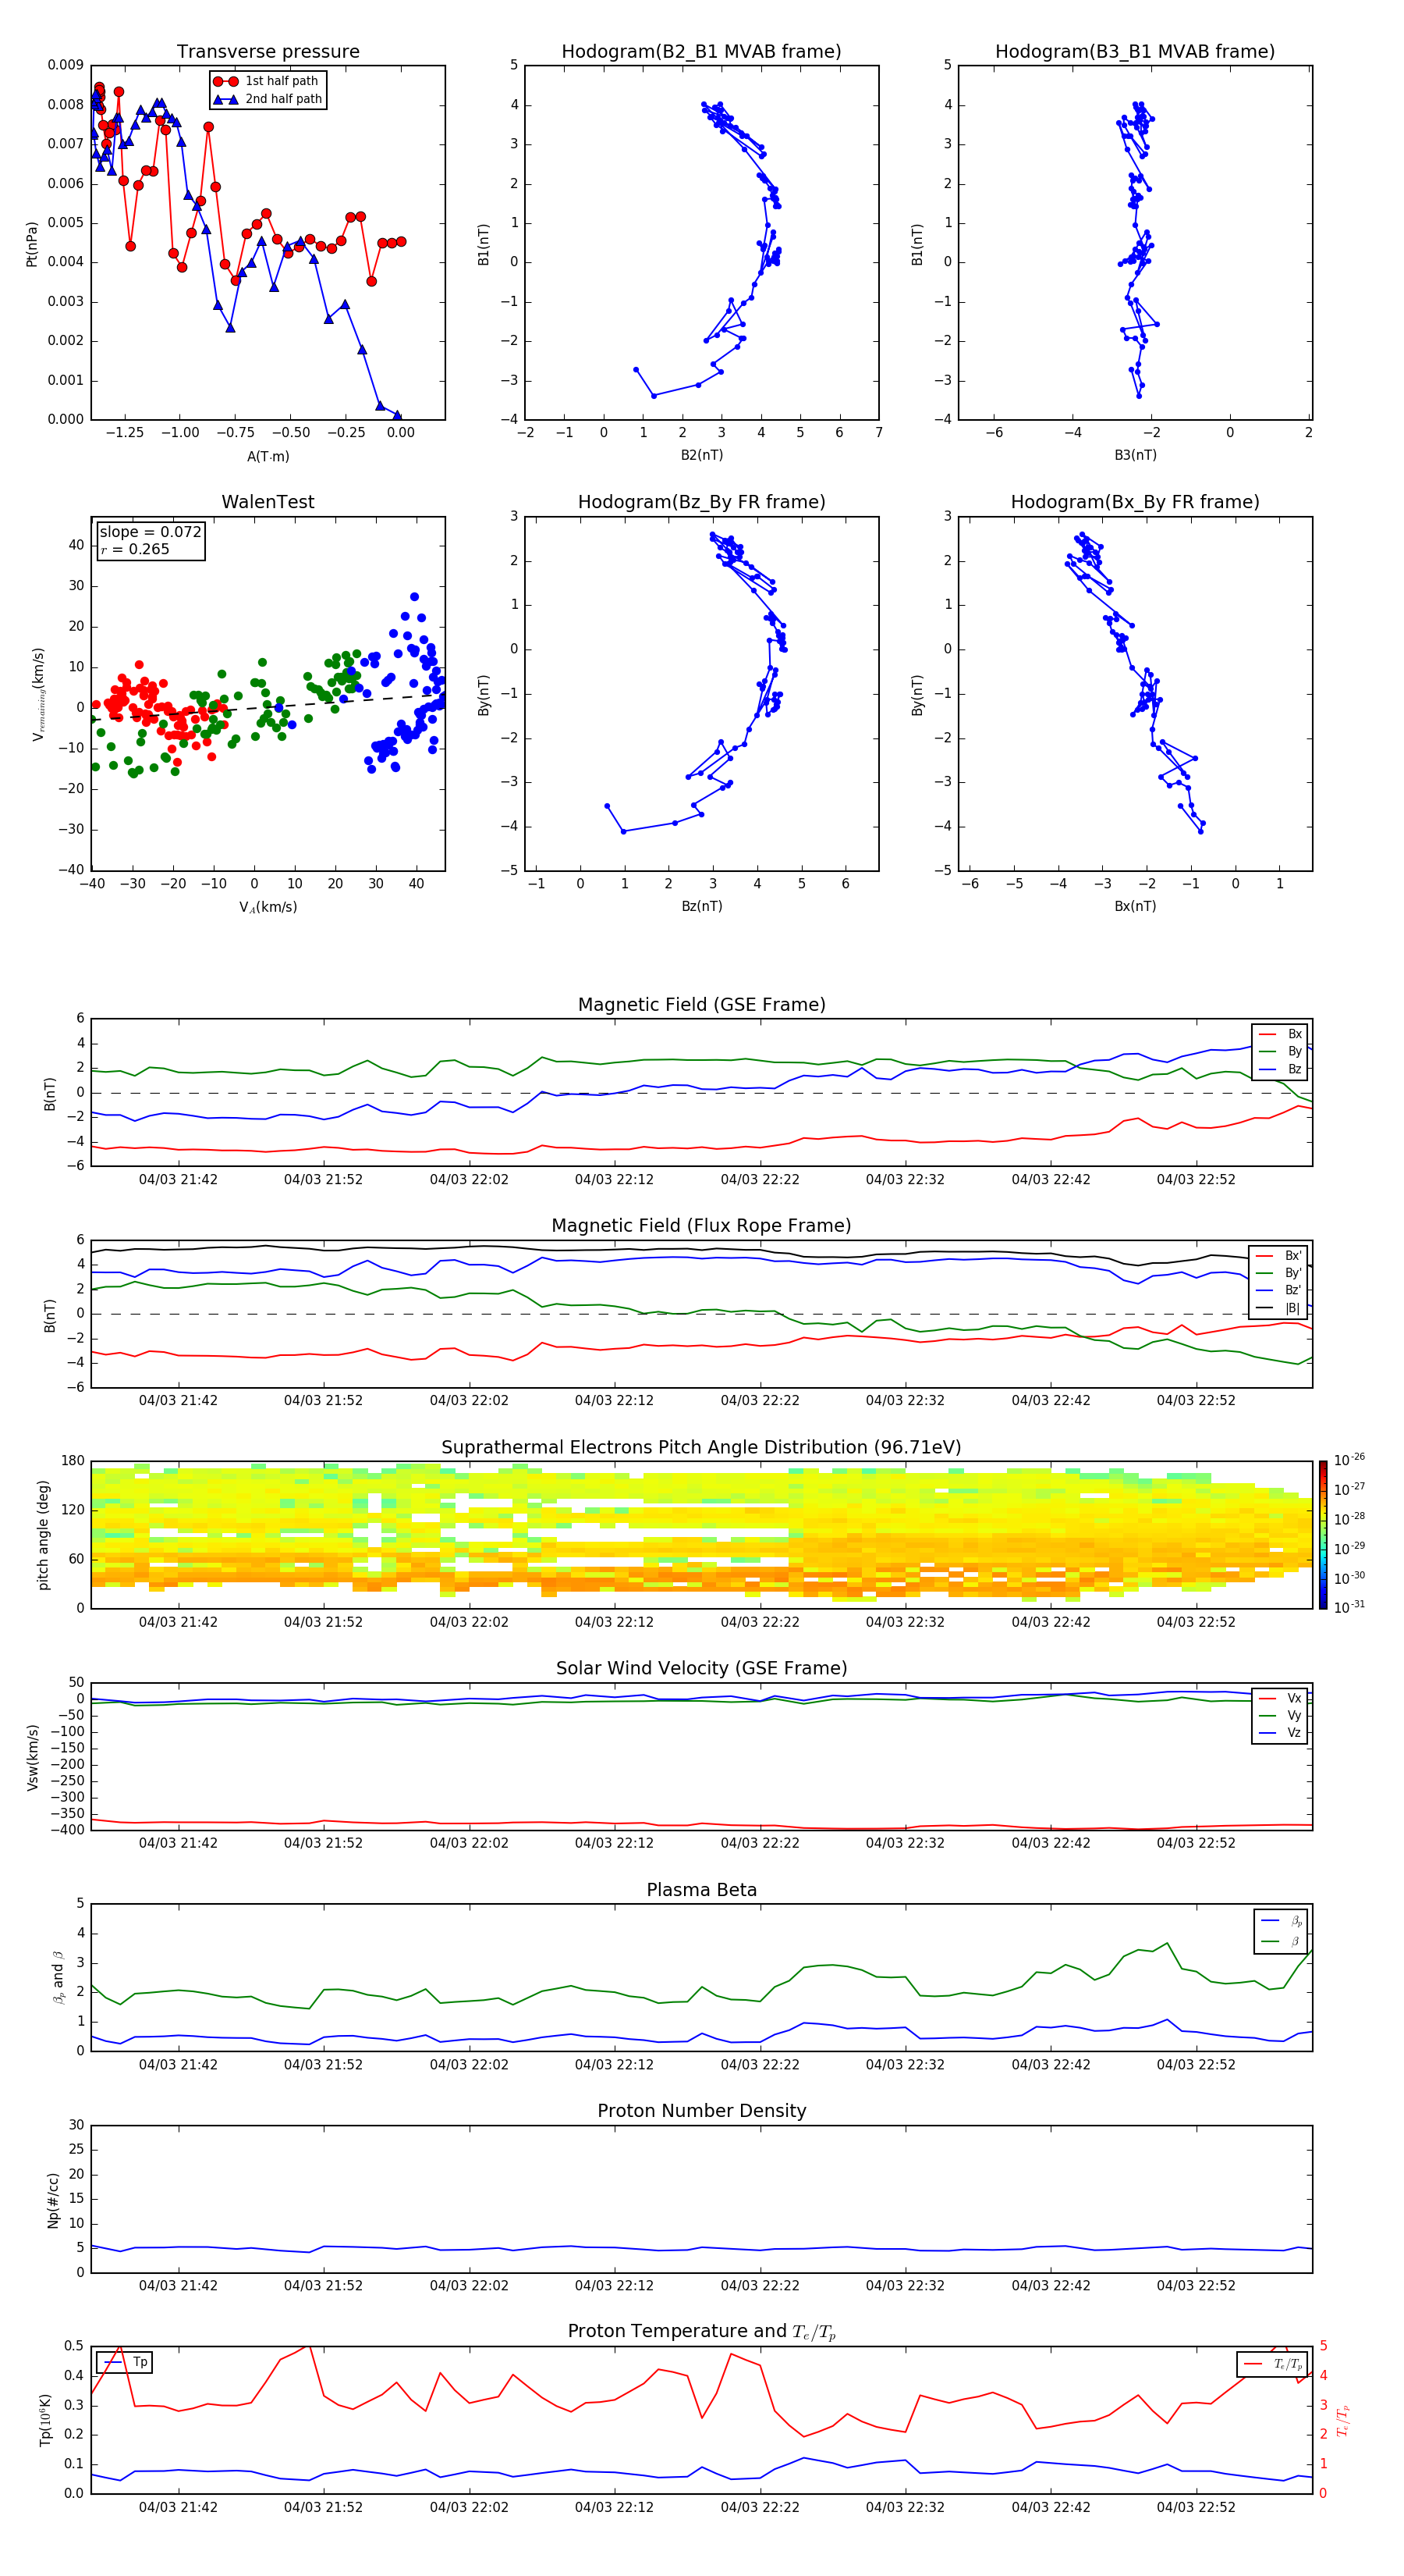Click the "Proton Number Density" title
The height and width of the screenshot is (2576, 1404).
tap(701, 2111)
